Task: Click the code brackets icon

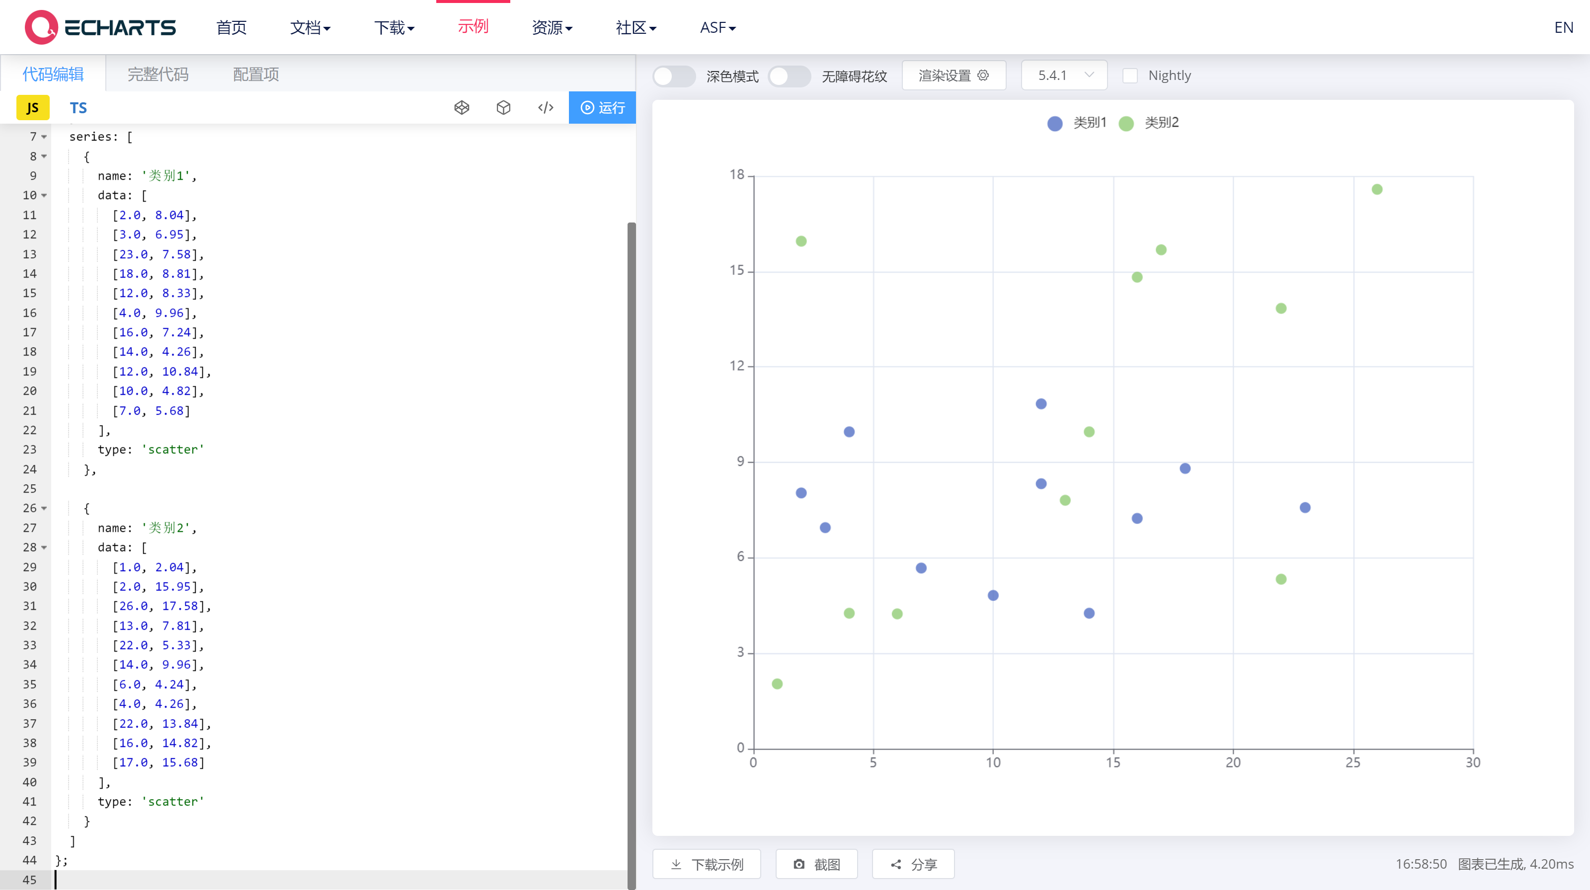Action: point(546,107)
